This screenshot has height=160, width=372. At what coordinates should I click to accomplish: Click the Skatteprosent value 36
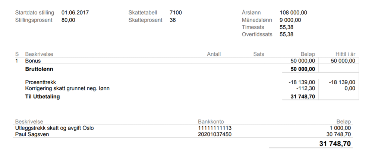click(x=173, y=20)
